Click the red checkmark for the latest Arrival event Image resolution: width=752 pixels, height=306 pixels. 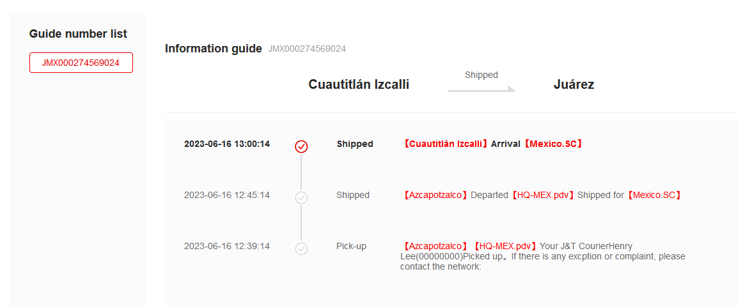click(x=301, y=146)
